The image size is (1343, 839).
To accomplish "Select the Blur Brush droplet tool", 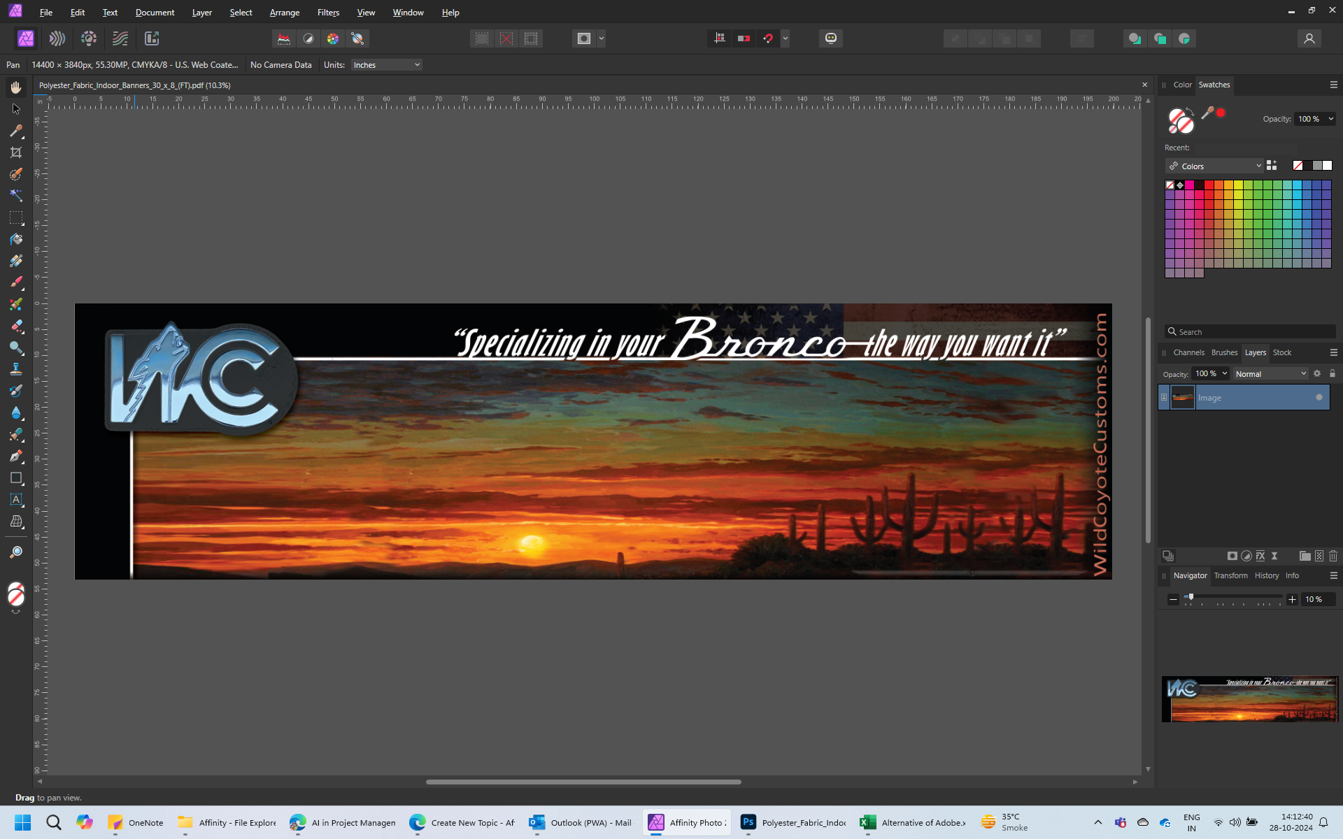I will point(16,413).
